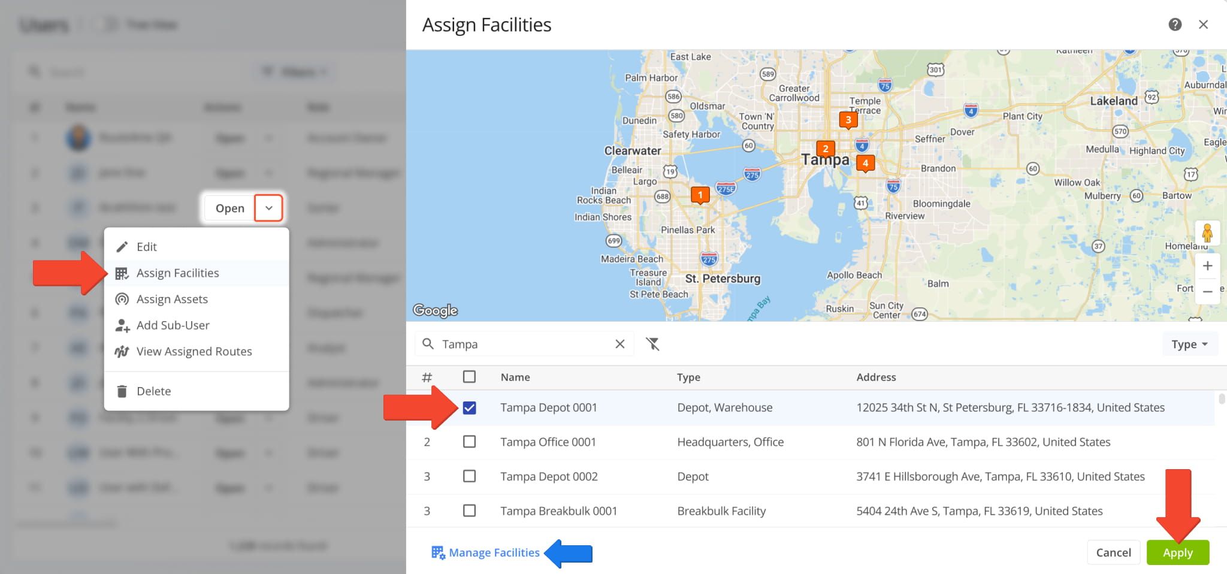Screen dimensions: 1227x574
Task: Click map marker number 4
Action: pyautogui.click(x=865, y=163)
